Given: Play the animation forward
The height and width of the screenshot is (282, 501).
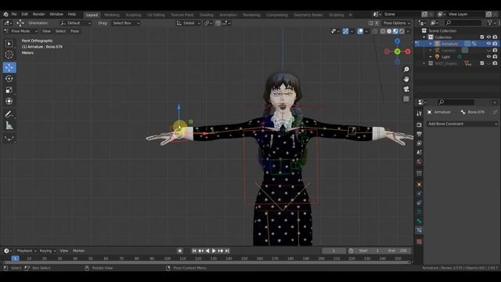Looking at the screenshot, I should point(214,251).
